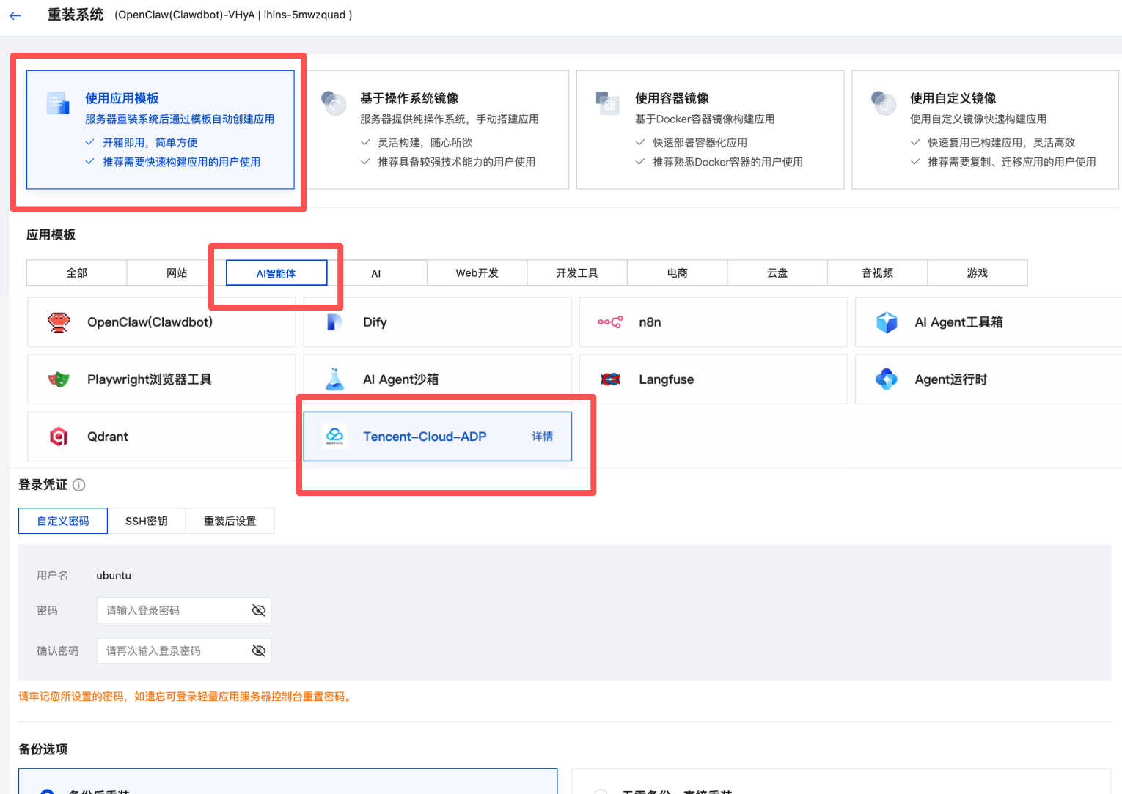This screenshot has height=794, width=1122.
Task: Click the OpenClaw(Clawdbot) lobster icon
Action: 59,322
